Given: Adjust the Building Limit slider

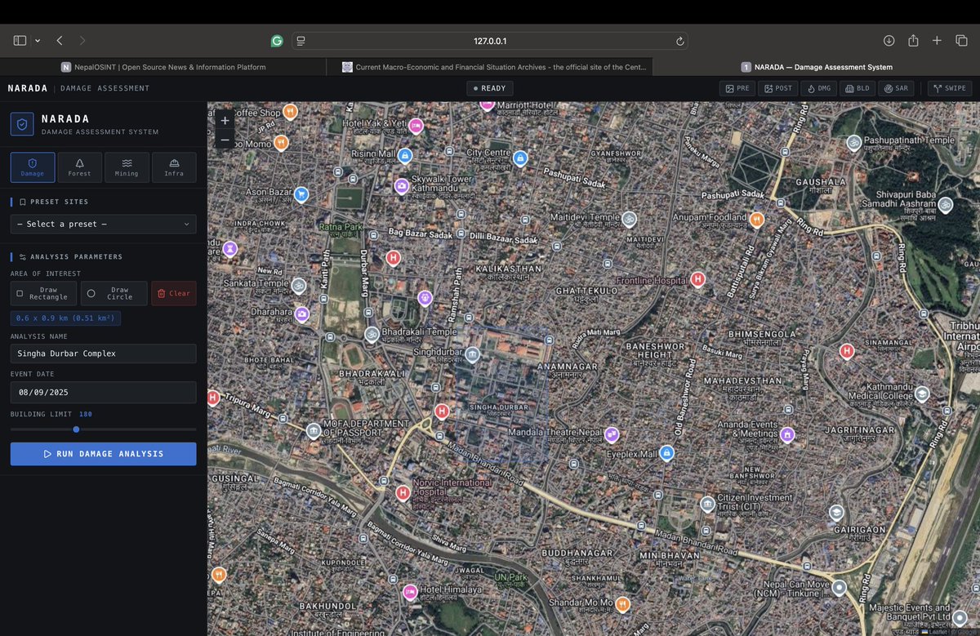Looking at the screenshot, I should click(104, 429).
